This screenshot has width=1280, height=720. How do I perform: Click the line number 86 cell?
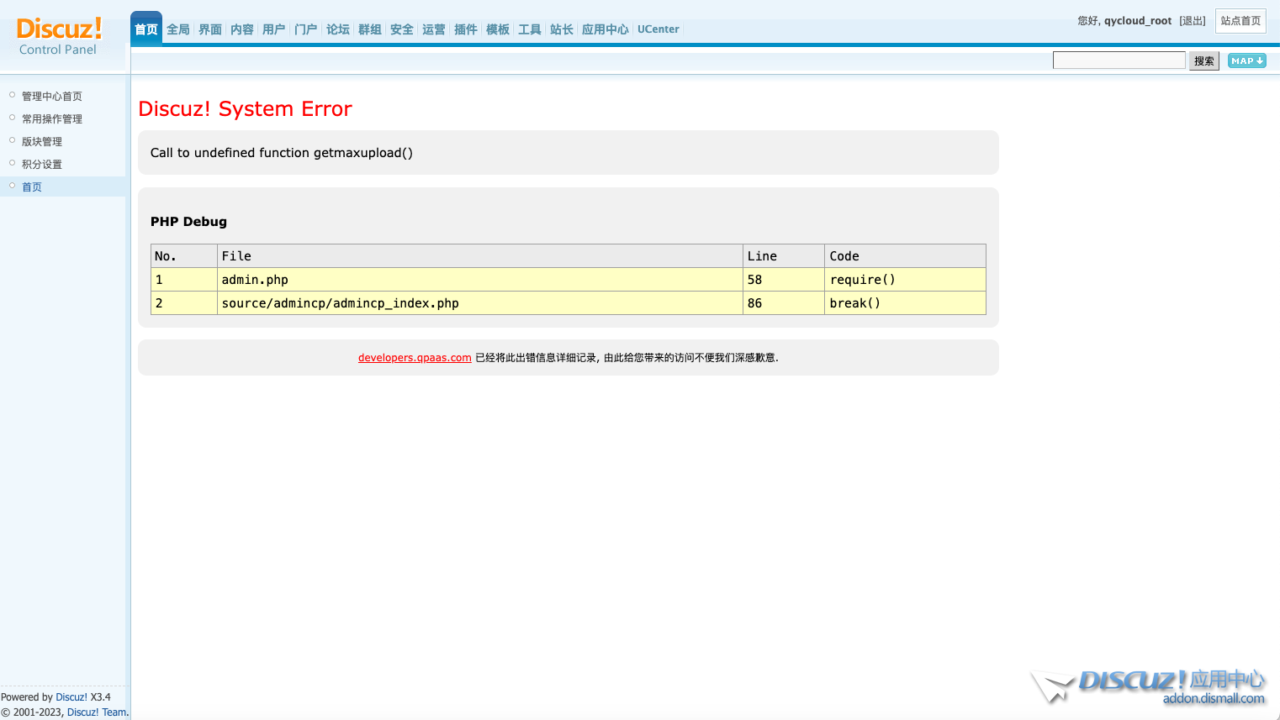(784, 303)
